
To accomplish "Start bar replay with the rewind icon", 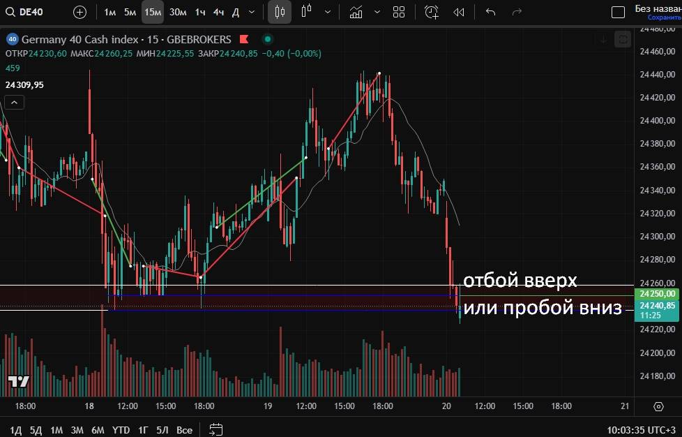I will 458,12.
